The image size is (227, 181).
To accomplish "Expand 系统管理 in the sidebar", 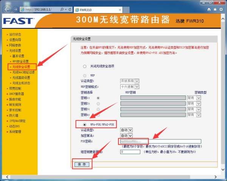I will 15,131.
